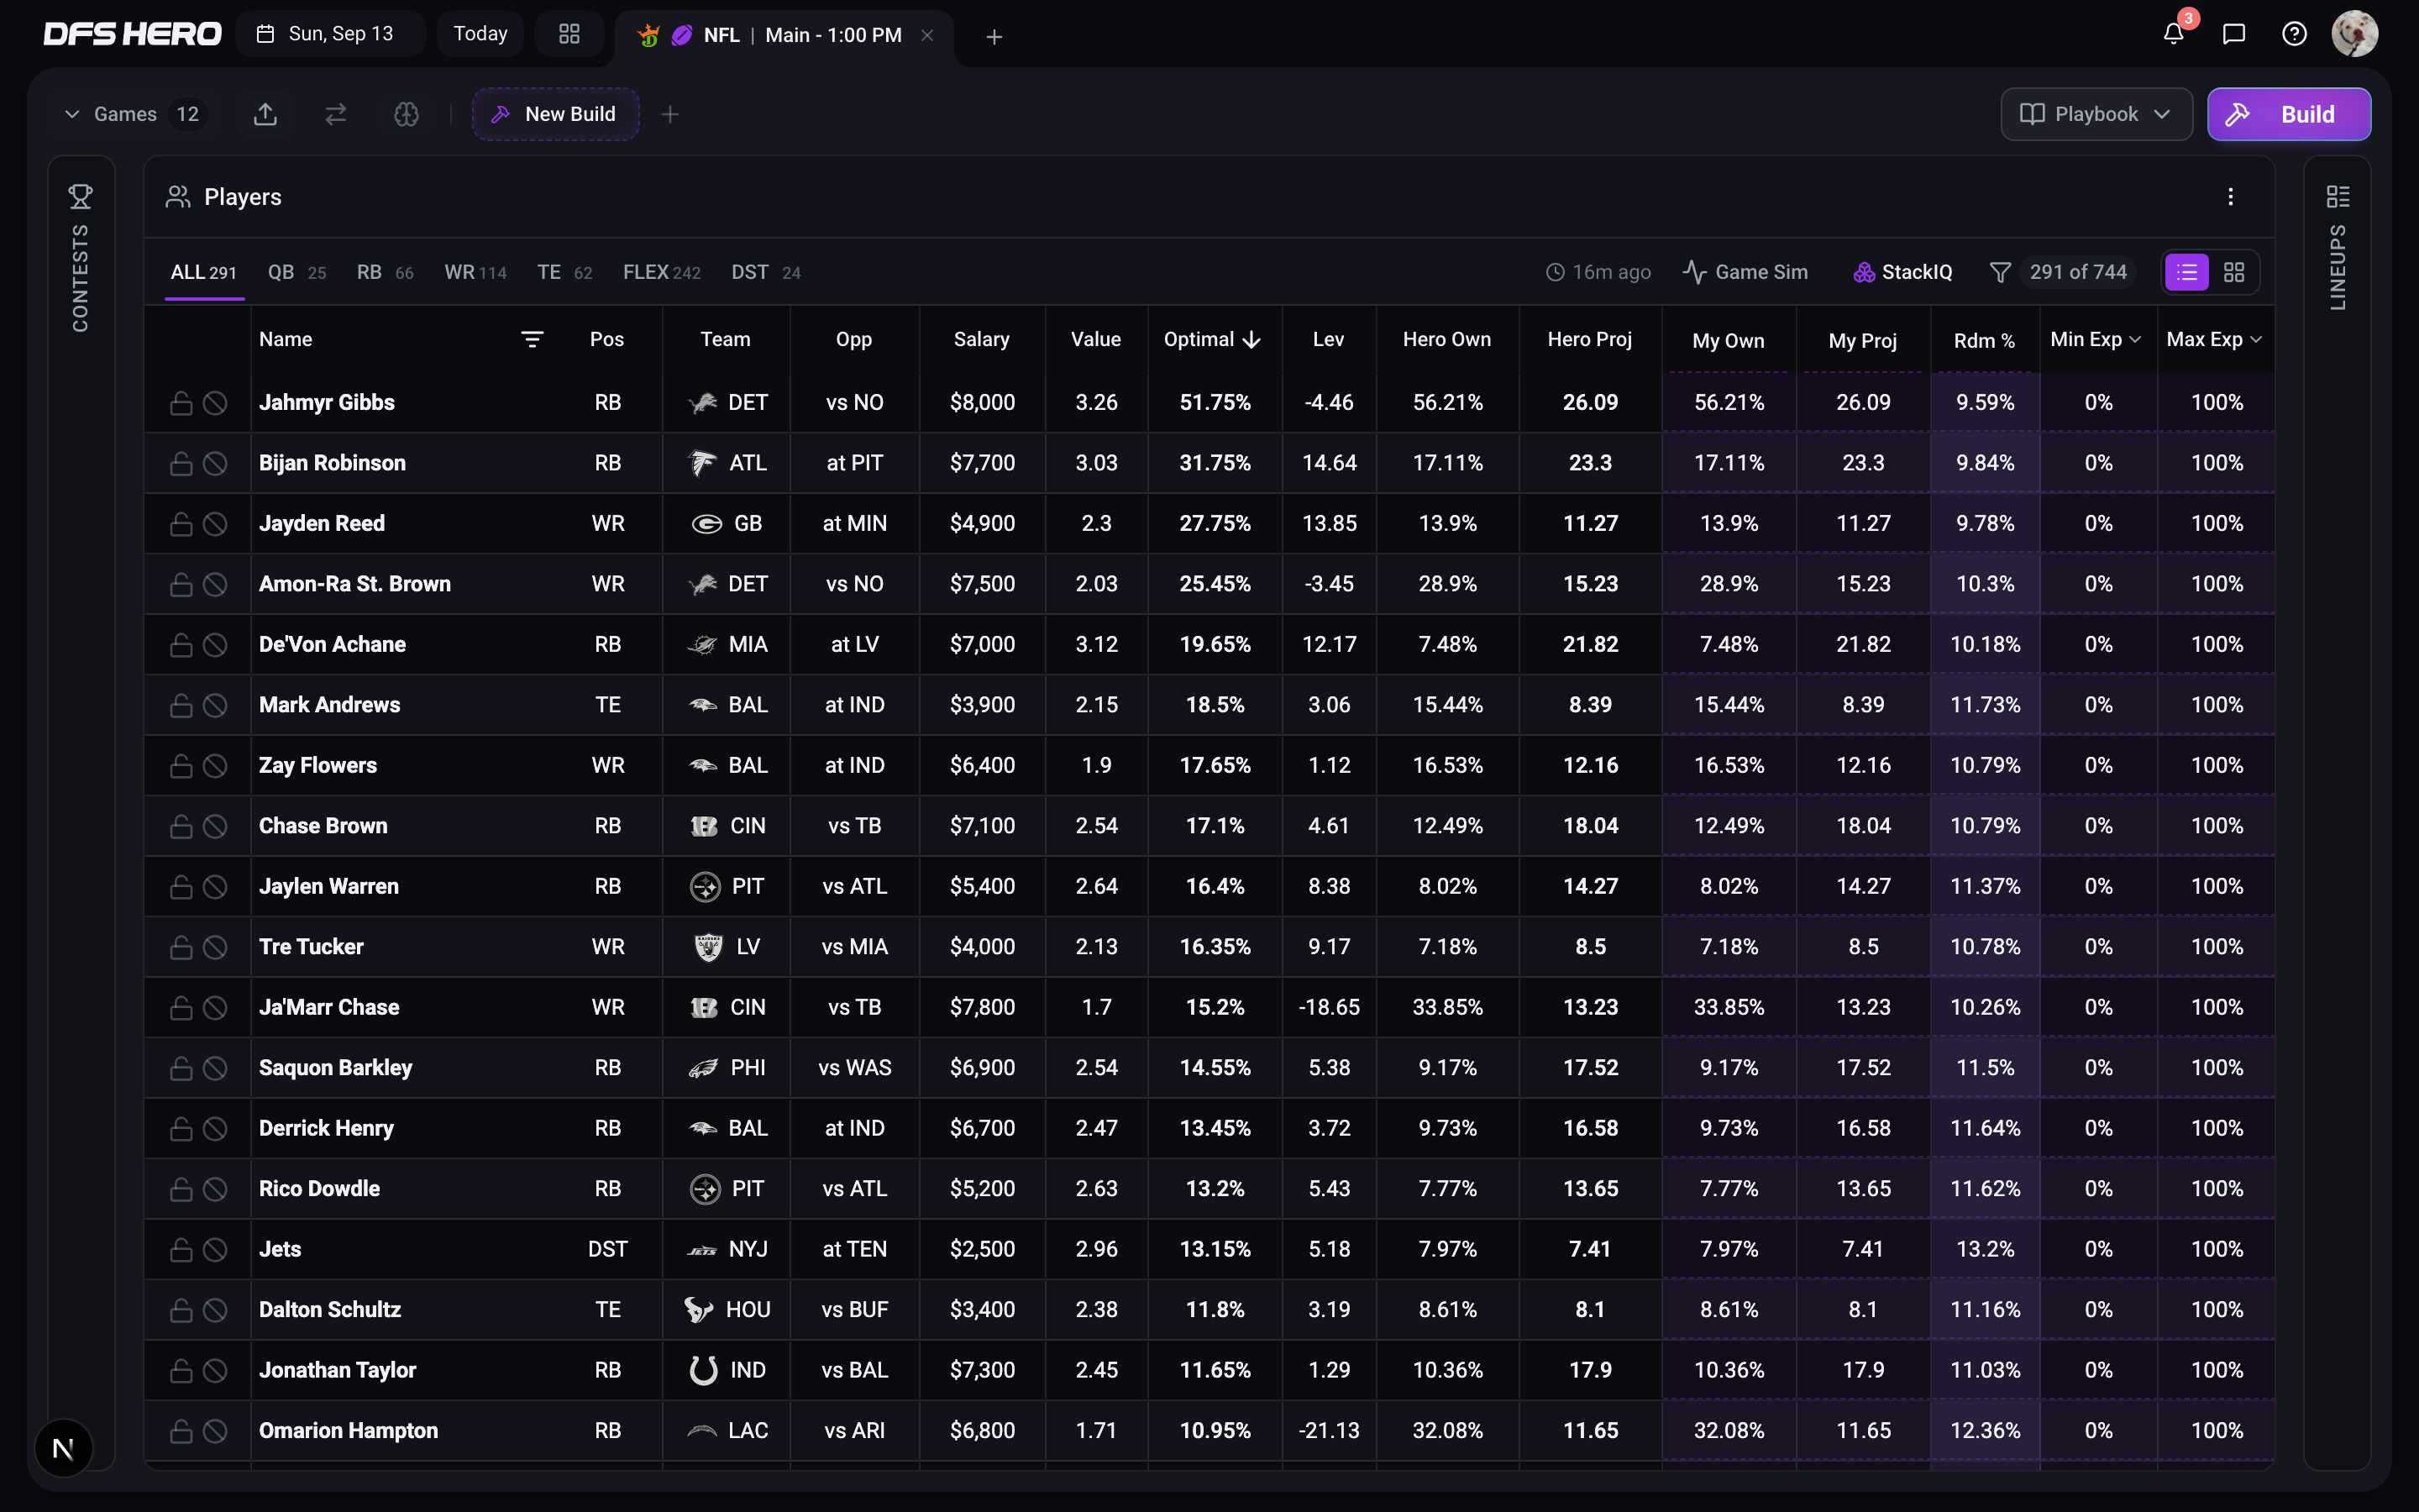Open the Players panel three-dot menu
The height and width of the screenshot is (1512, 2419).
pos(2230,197)
